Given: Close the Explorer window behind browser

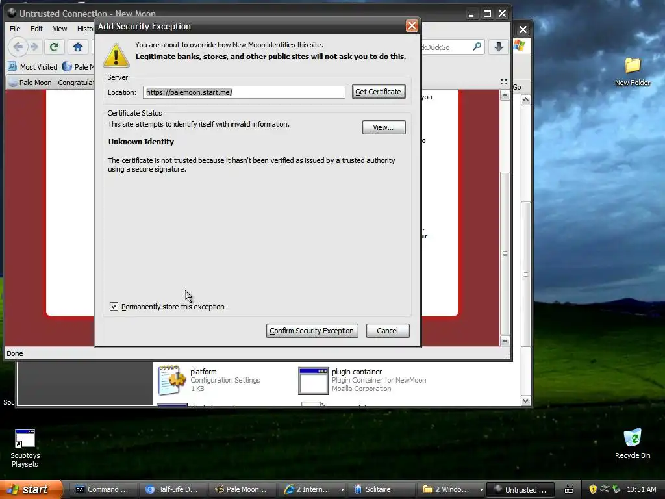Looking at the screenshot, I should point(523,30).
